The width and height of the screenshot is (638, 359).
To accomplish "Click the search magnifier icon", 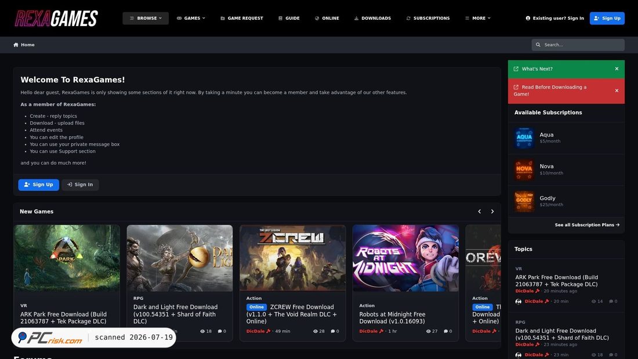I will 538,45.
